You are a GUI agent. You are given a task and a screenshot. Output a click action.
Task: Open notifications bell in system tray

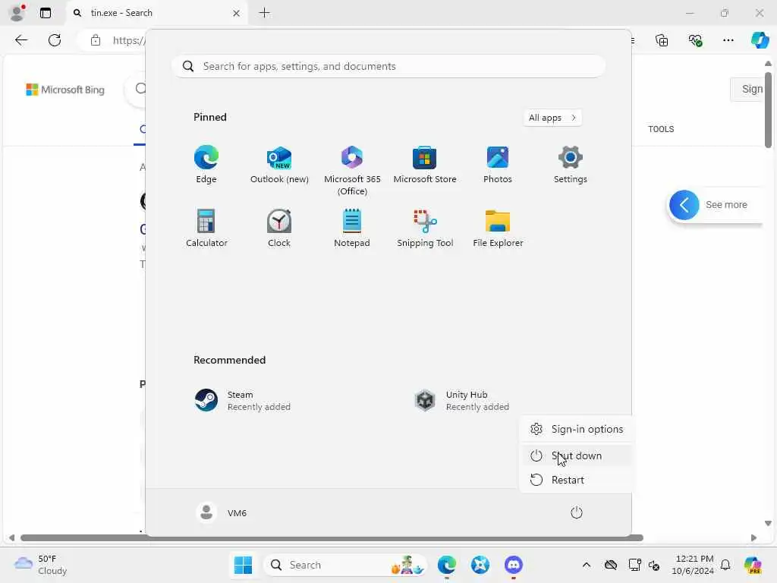(725, 565)
